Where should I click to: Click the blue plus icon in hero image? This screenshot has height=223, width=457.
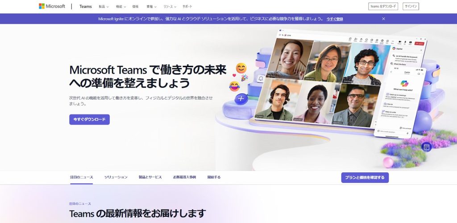click(241, 98)
